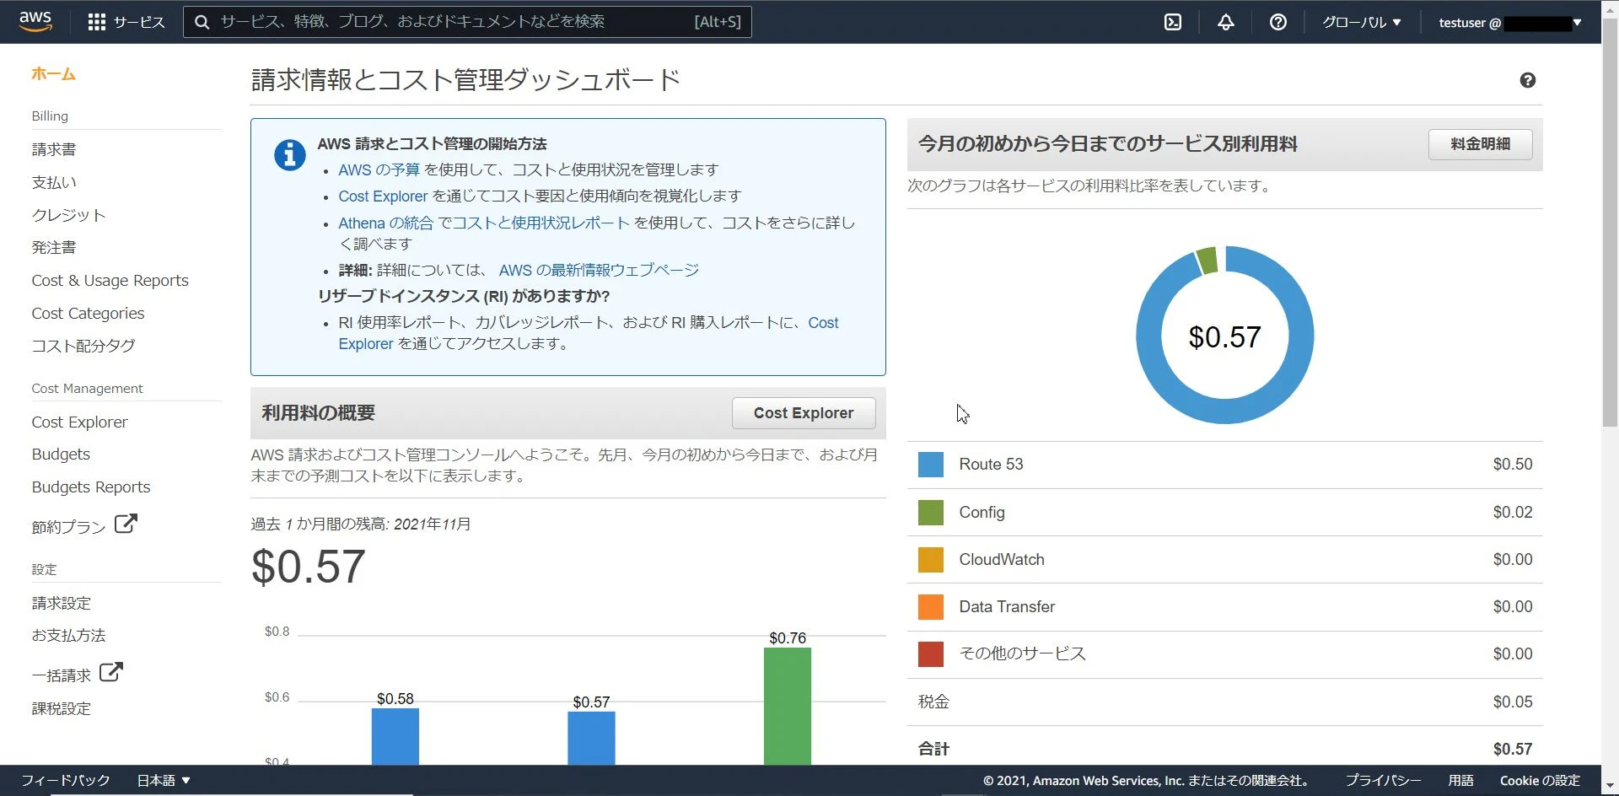Open the notifications bell
Image resolution: width=1619 pixels, height=796 pixels.
pyautogui.click(x=1226, y=22)
